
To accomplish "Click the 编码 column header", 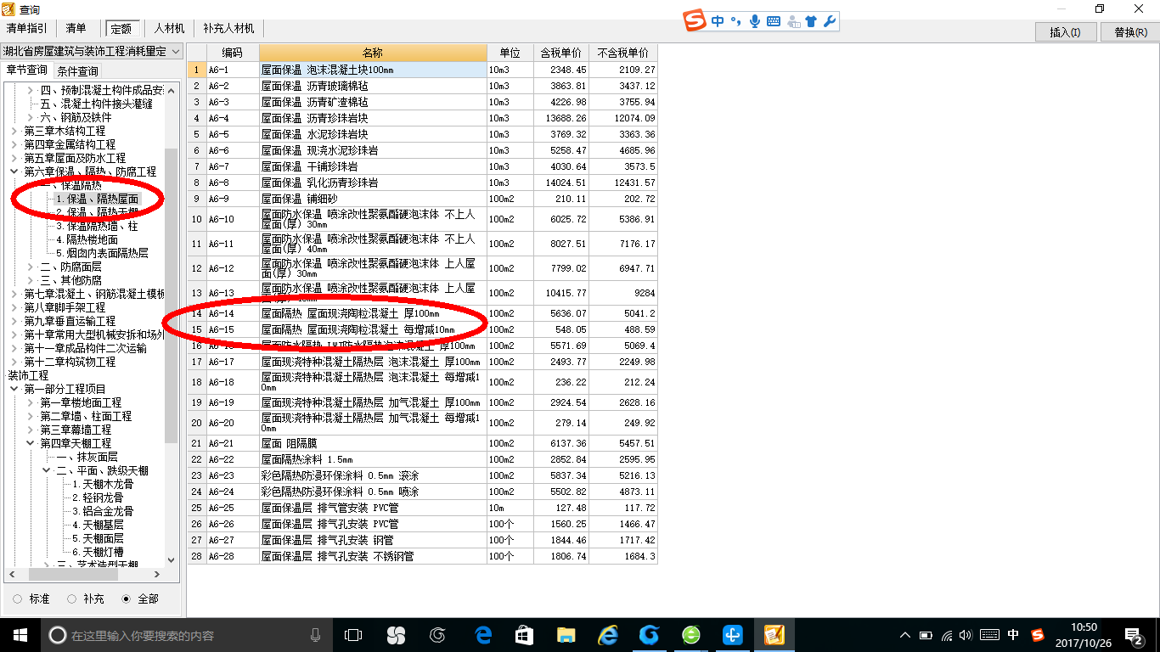I will 233,53.
